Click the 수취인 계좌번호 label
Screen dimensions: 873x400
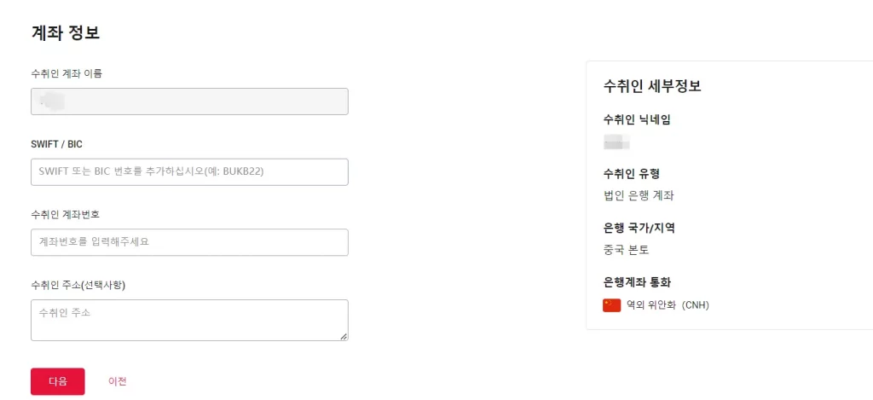point(65,214)
